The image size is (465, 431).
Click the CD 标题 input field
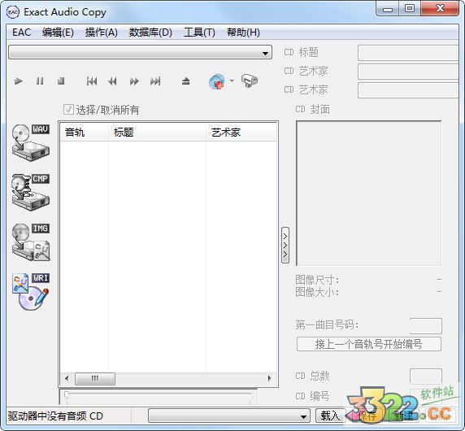pos(409,53)
